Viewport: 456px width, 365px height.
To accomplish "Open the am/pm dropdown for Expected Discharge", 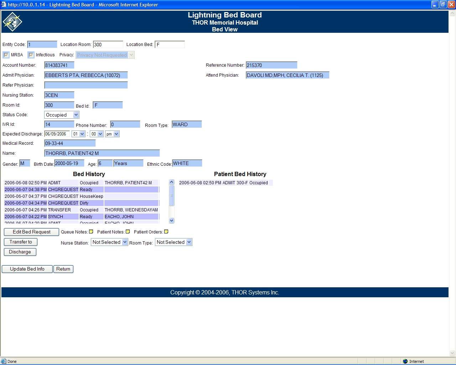I will pyautogui.click(x=112, y=134).
